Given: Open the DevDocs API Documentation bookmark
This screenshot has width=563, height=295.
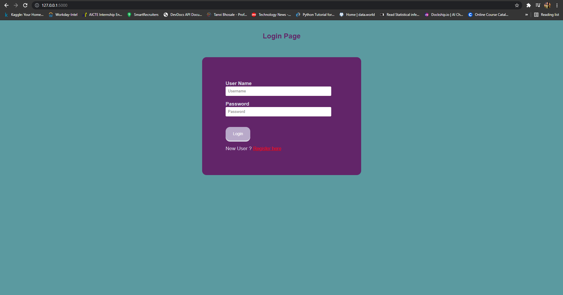Looking at the screenshot, I should click(x=183, y=15).
